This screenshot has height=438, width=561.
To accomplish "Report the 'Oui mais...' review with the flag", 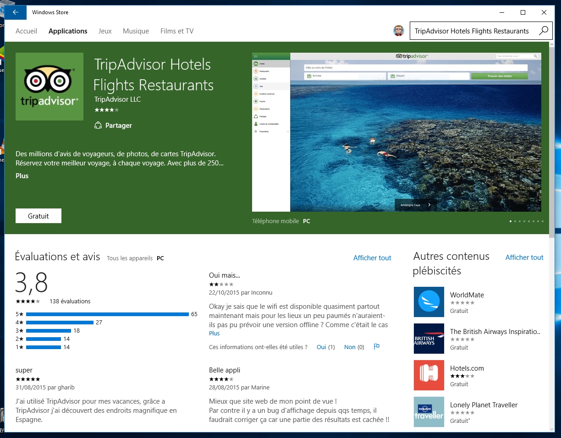I will [x=377, y=347].
